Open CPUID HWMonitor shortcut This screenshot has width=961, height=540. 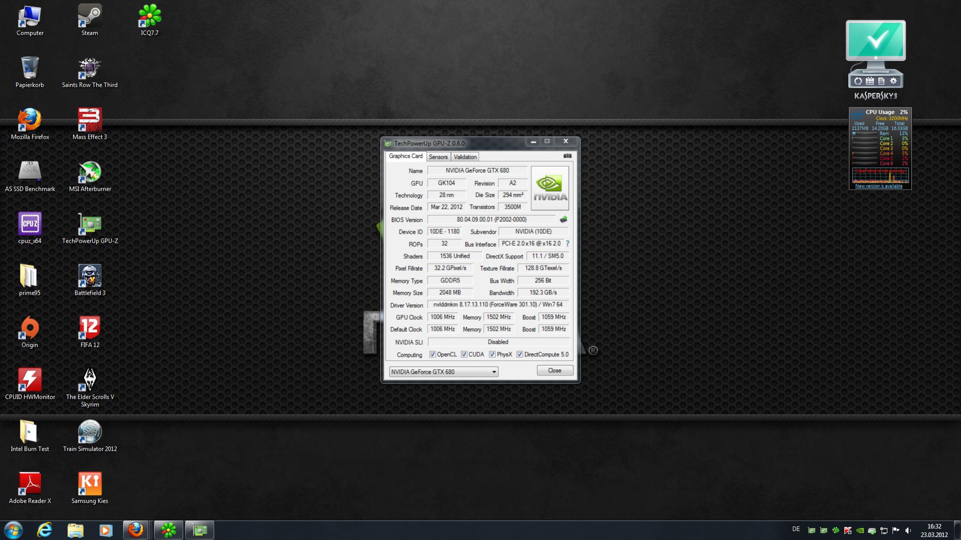(x=30, y=385)
